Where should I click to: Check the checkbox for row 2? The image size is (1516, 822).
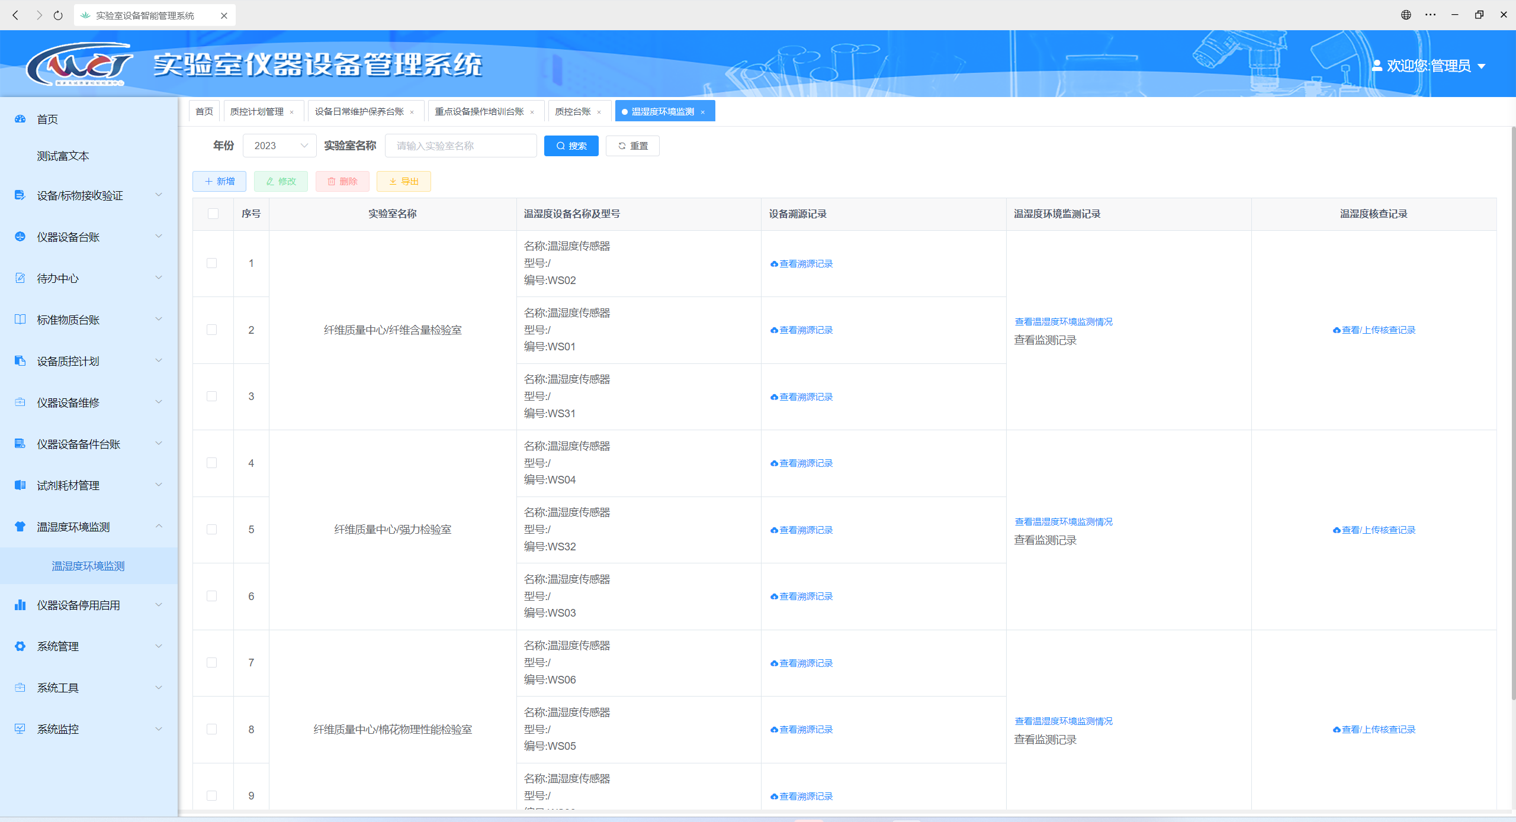[x=212, y=330]
